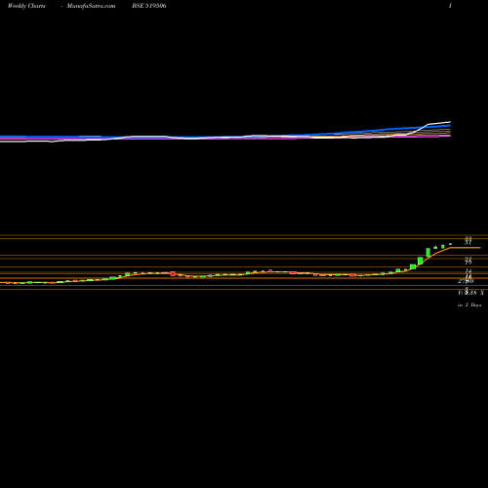
Task: Click the 'MunafaSutra.com' label
Action: coord(91,6)
